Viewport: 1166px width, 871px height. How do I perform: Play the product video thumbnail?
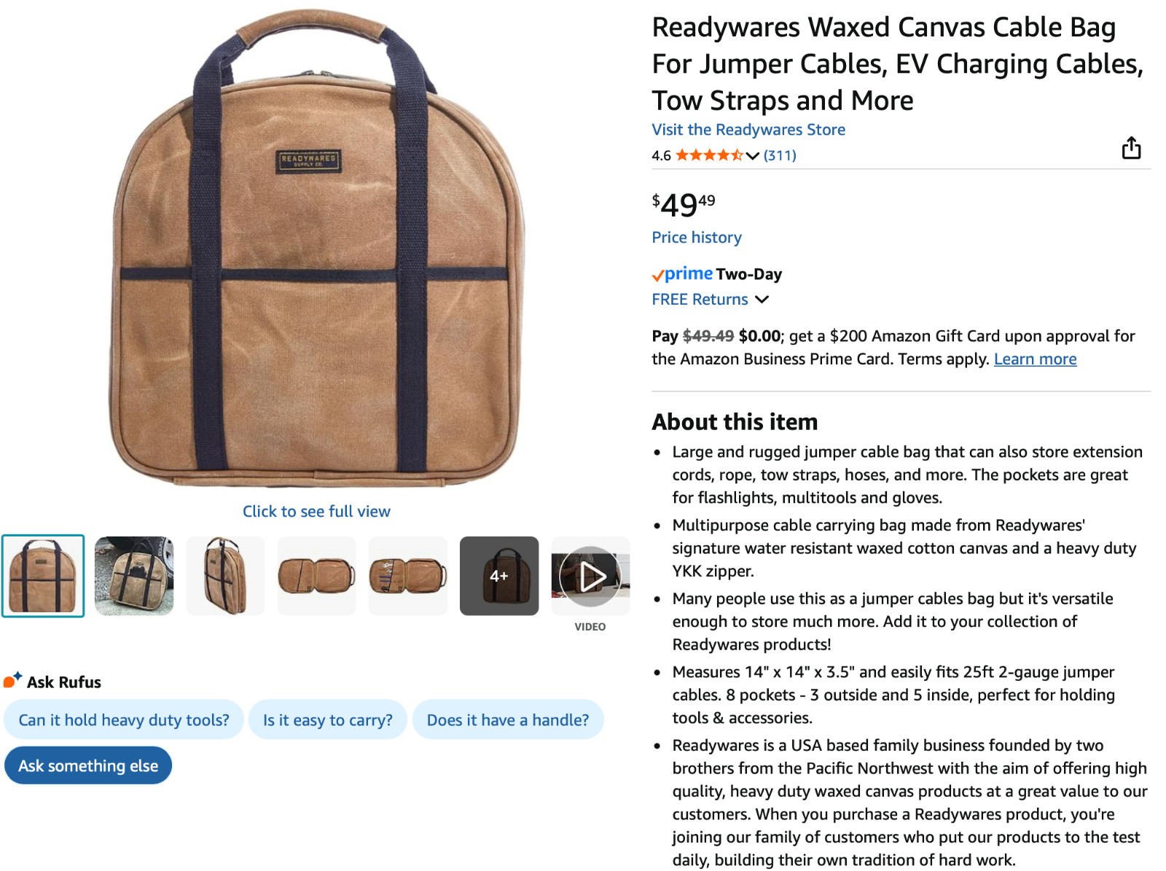[x=590, y=576]
